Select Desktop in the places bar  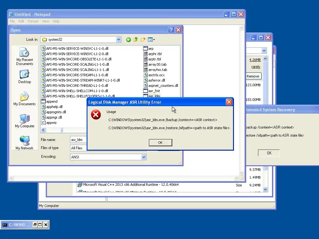pos(24,77)
